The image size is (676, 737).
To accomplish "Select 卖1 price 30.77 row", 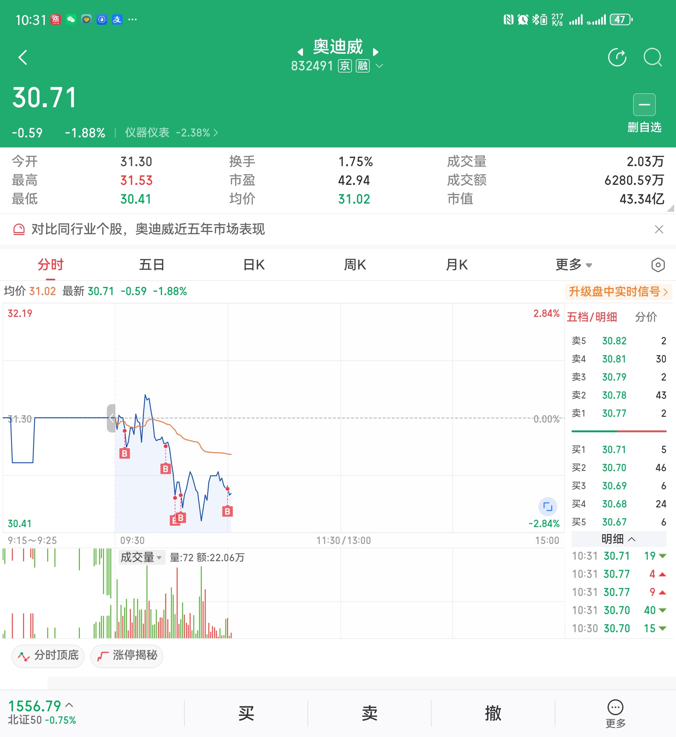I will 619,413.
